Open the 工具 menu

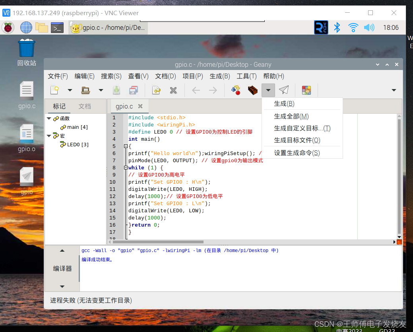point(246,76)
